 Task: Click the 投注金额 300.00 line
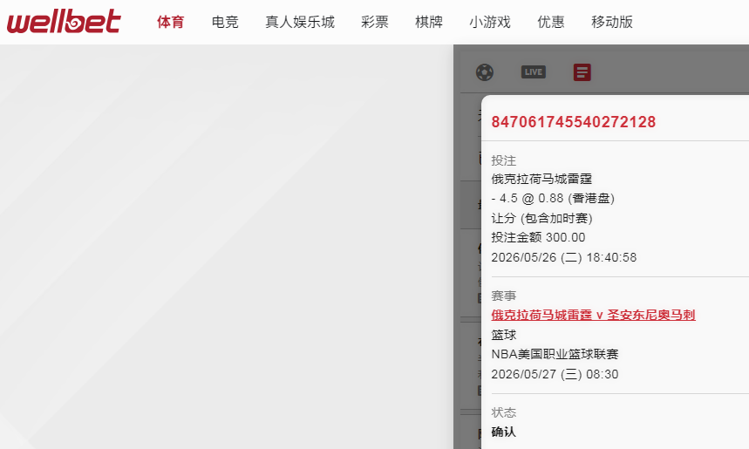pyautogui.click(x=538, y=237)
